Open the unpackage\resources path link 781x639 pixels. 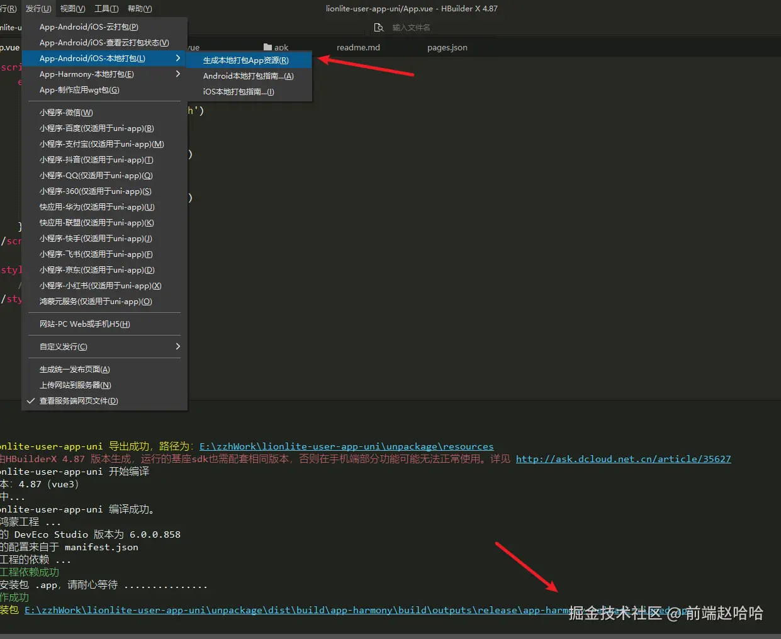click(347, 446)
